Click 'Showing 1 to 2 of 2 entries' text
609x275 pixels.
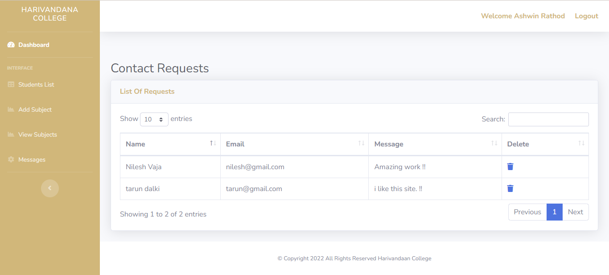(163, 214)
